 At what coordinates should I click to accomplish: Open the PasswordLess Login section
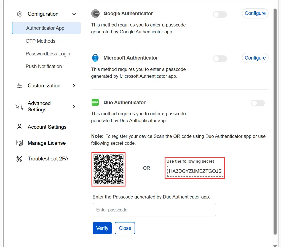tap(48, 53)
